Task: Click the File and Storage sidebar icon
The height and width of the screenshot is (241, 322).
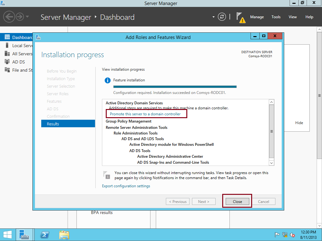Action: point(7,70)
